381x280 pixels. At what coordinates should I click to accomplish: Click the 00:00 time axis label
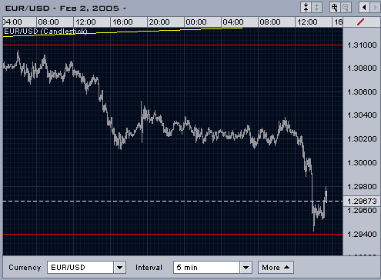[x=196, y=22]
